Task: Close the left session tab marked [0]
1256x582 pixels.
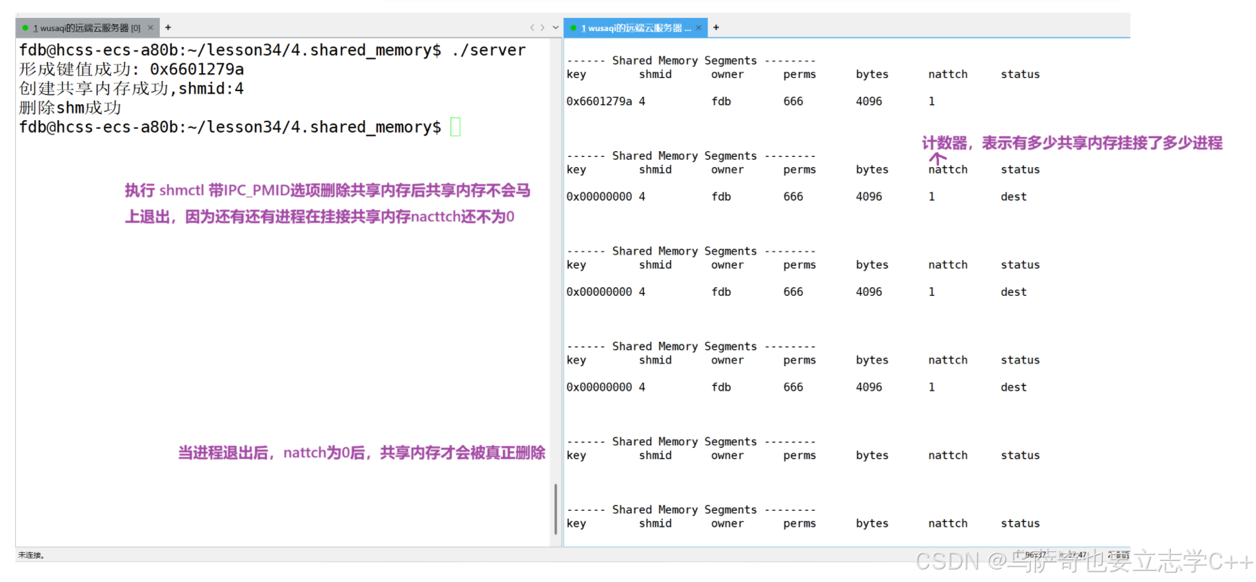Action: 151,28
